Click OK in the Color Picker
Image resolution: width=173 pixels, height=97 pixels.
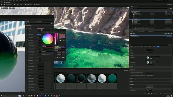click(x=57, y=57)
